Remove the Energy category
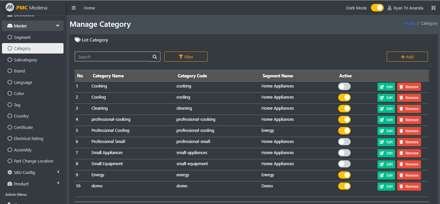 (409, 175)
